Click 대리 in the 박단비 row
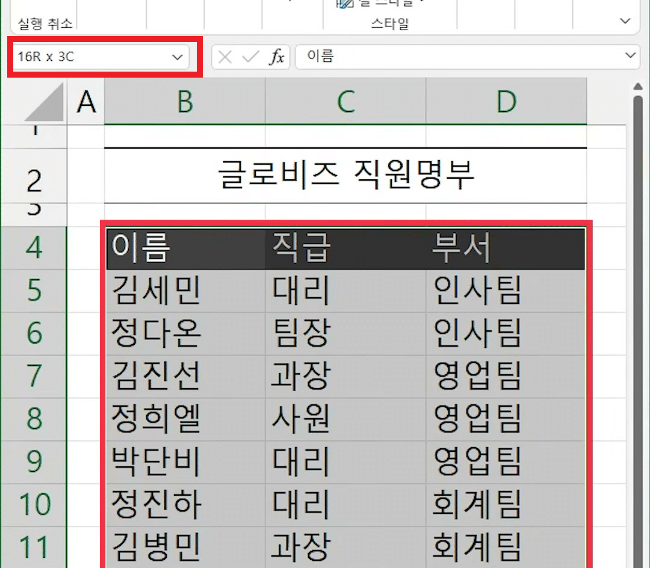 pyautogui.click(x=345, y=461)
